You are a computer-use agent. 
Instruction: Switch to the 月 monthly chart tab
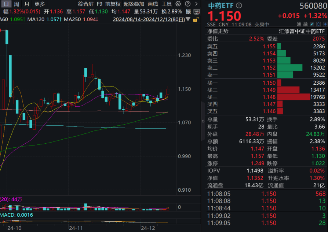[x=26, y=4]
